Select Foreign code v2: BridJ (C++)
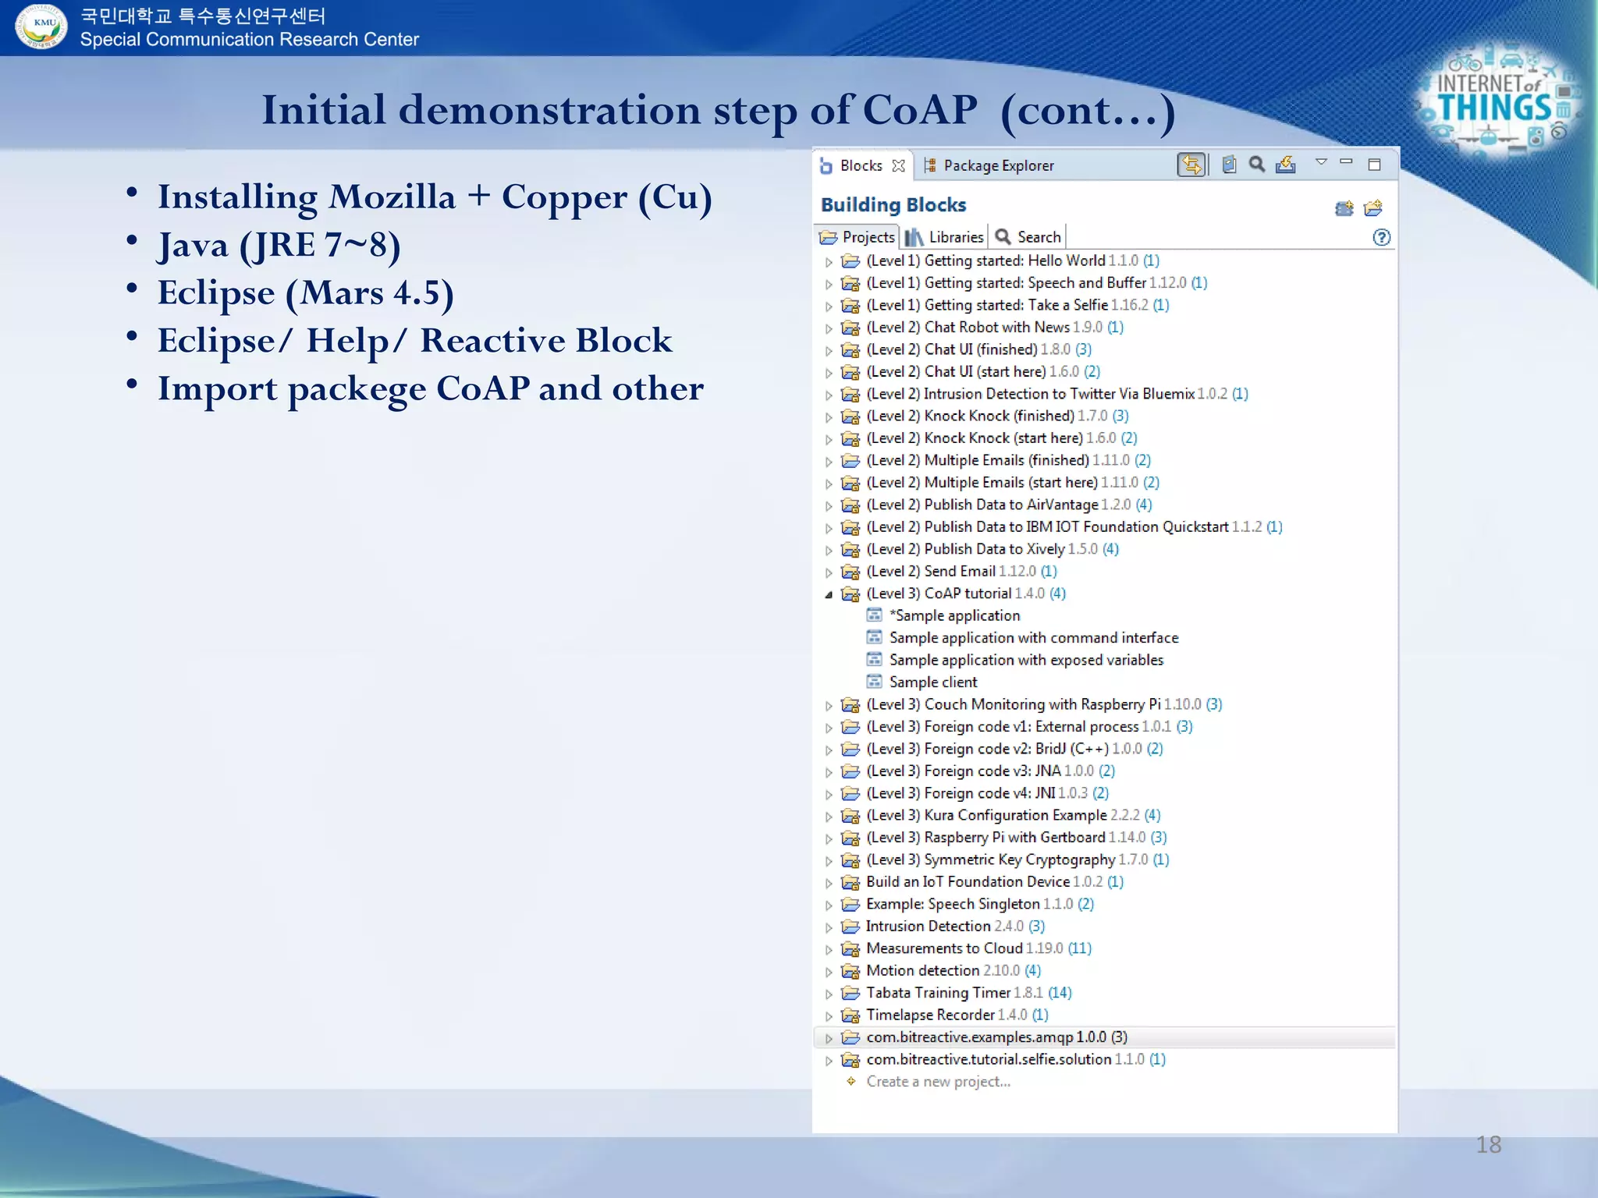 point(1014,749)
